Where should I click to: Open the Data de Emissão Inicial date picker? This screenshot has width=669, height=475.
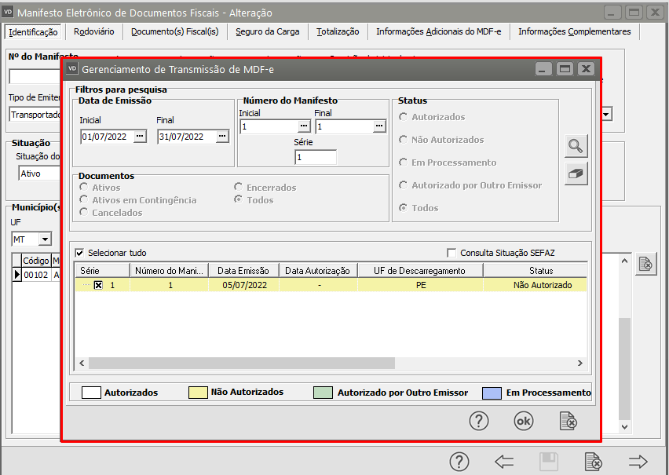point(140,137)
